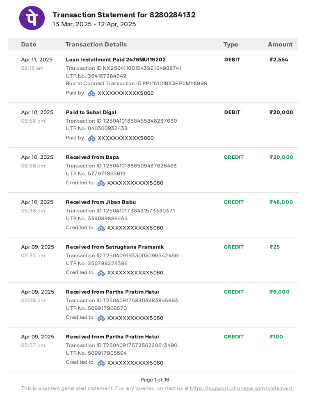The height and width of the screenshot is (420, 315).
Task: Click the Paid to Subal Digal entry
Action: tap(91, 112)
